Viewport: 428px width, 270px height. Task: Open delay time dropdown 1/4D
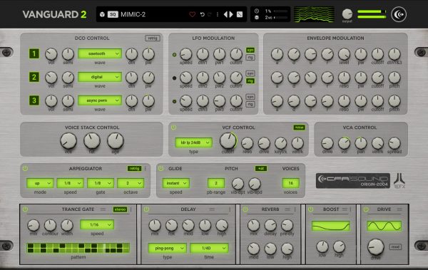click(x=209, y=248)
